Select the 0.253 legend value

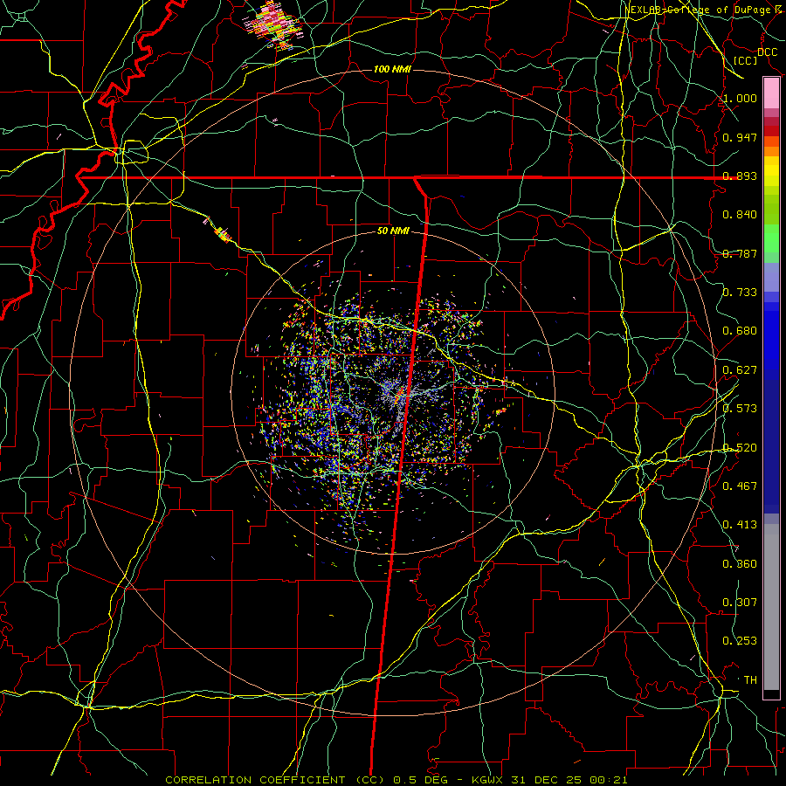point(740,641)
